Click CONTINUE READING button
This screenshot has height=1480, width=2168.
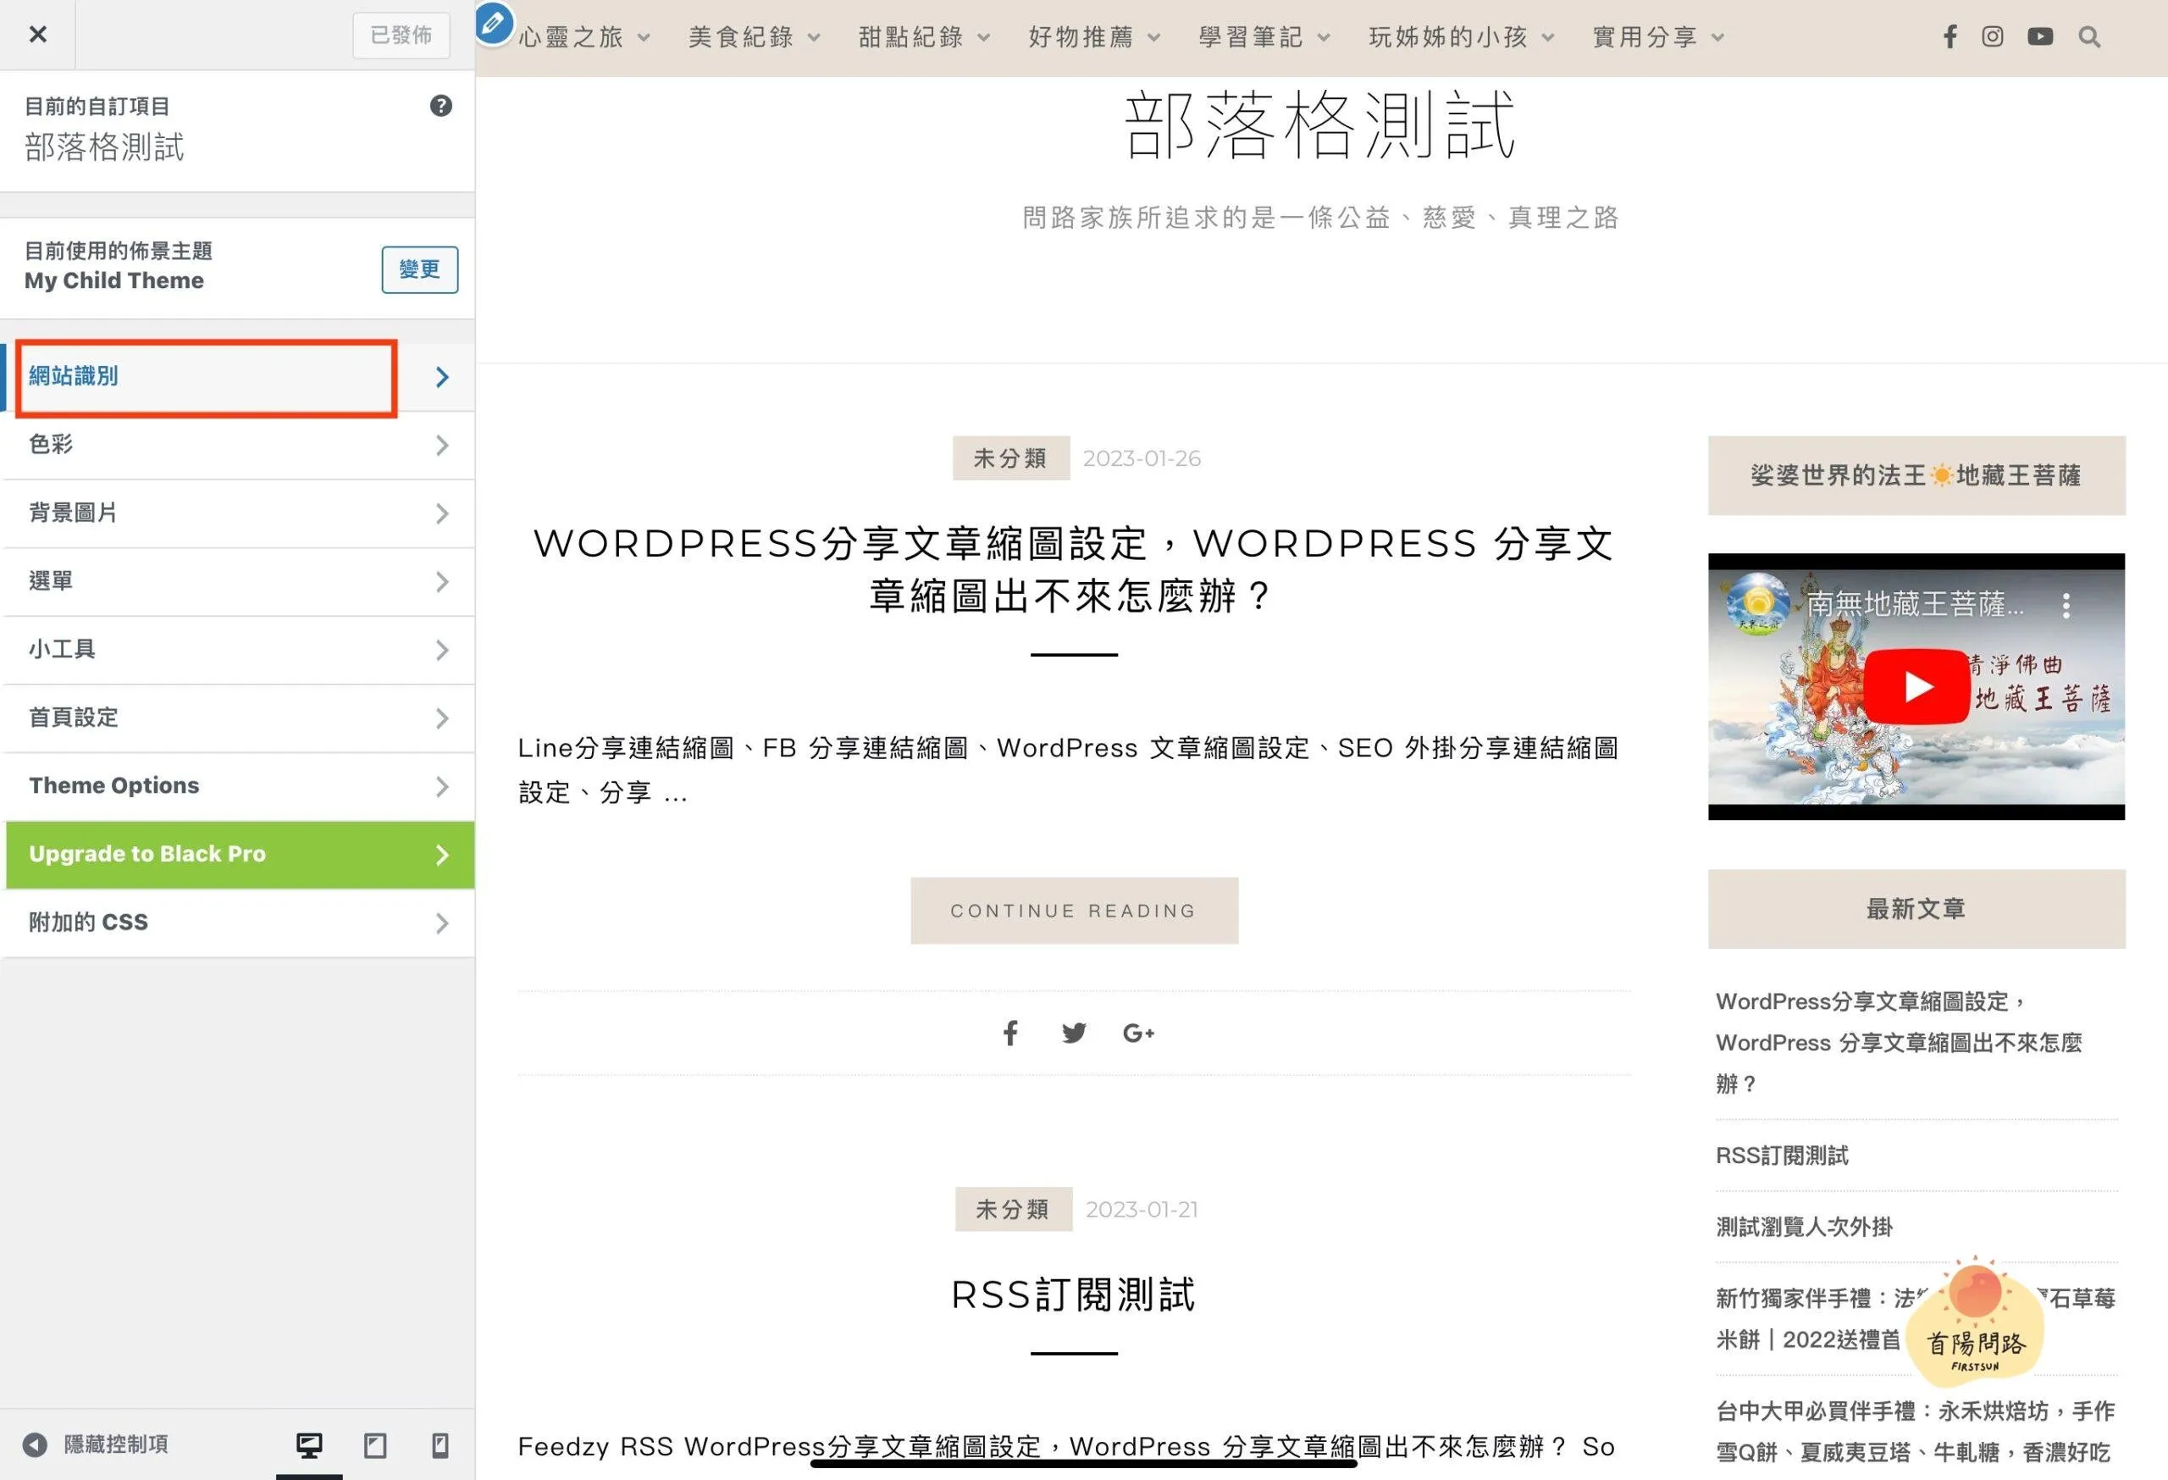[1074, 911]
